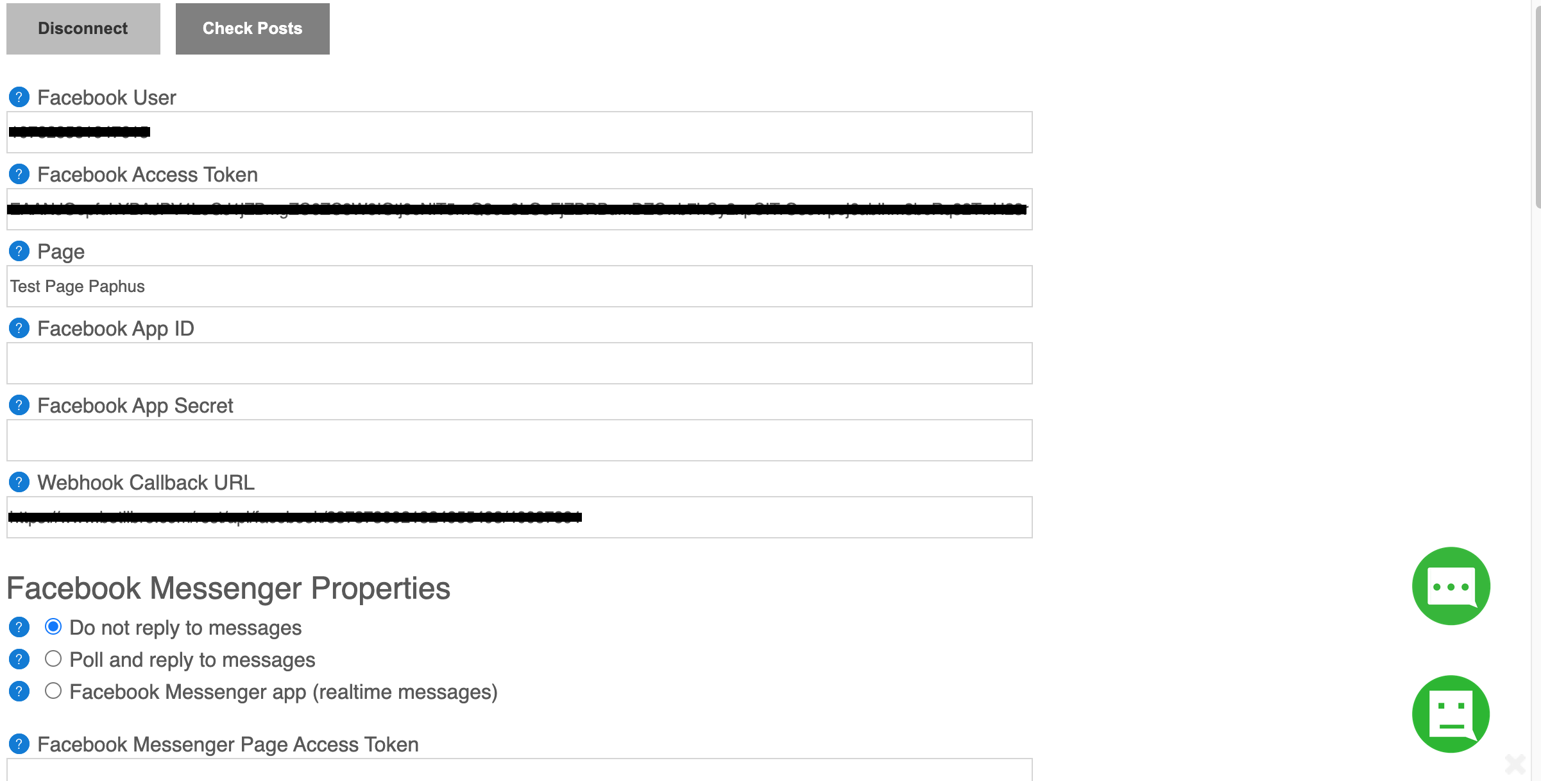Select Do not reply to messages

tap(53, 626)
